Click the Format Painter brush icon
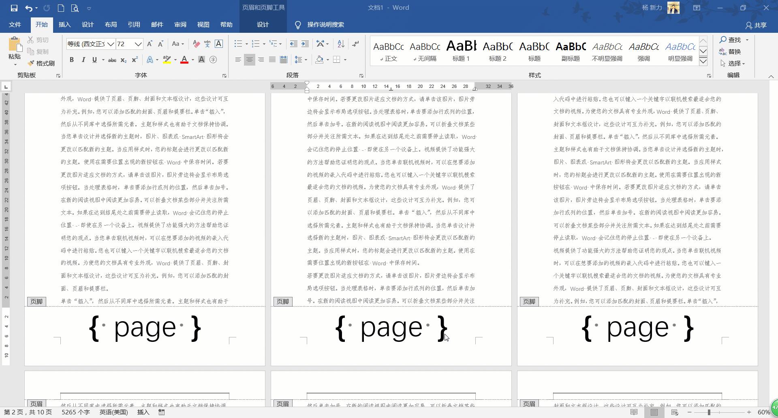Screen dimensions: 778x418 pos(31,64)
